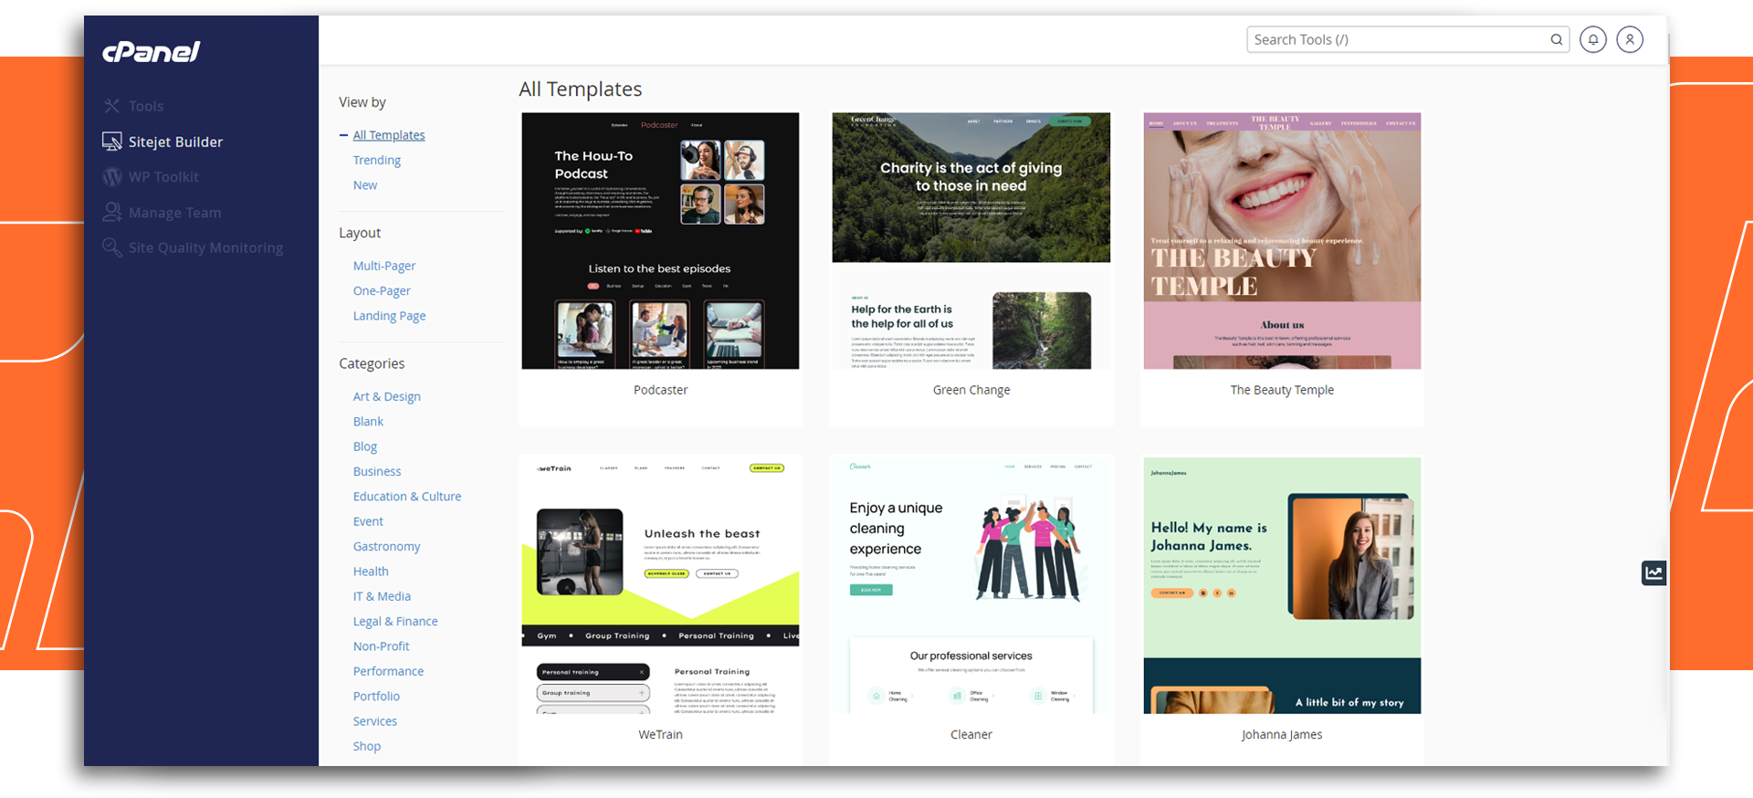Open the Tools wrench icon in sidebar

(x=112, y=106)
